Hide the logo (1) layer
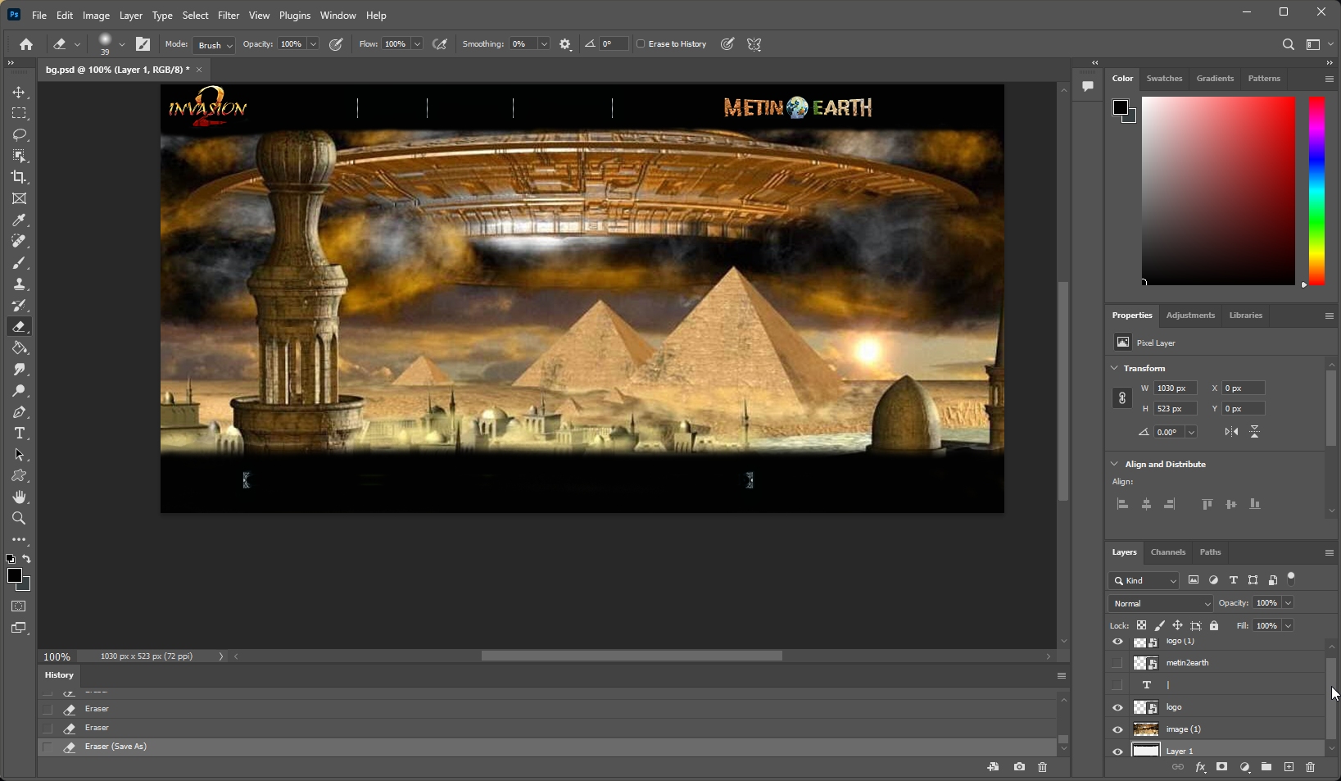 1117,642
